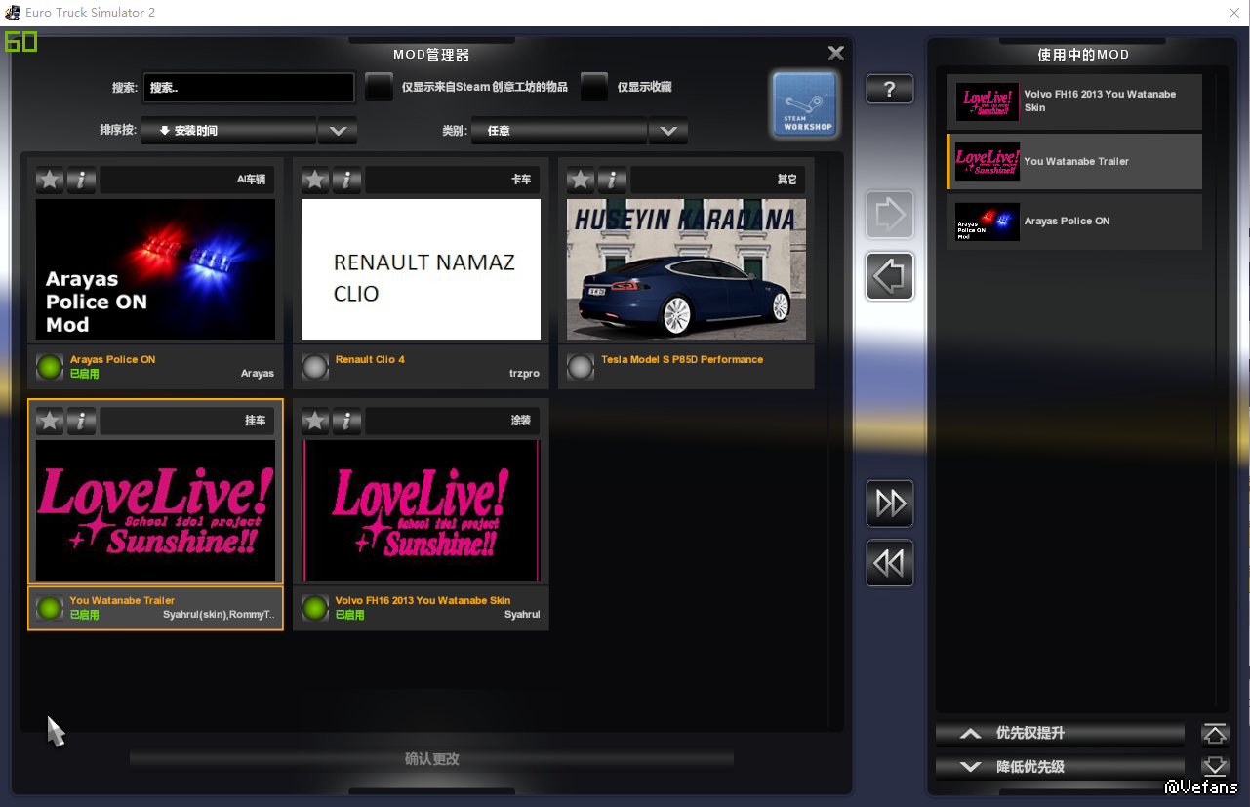The image size is (1250, 807).
Task: Click the question mark help button
Action: tap(889, 90)
